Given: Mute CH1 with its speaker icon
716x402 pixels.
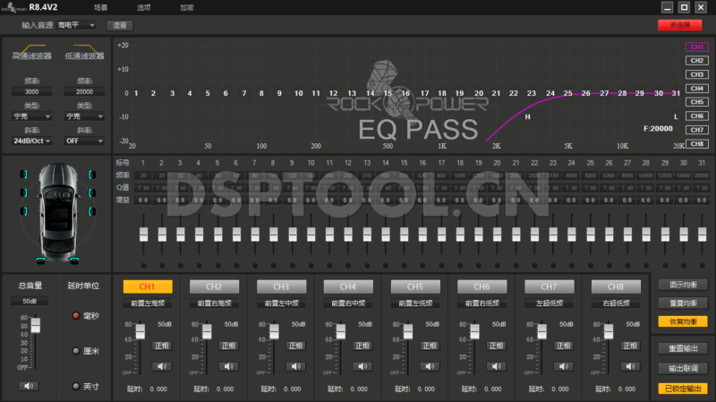Looking at the screenshot, I should coord(162,365).
